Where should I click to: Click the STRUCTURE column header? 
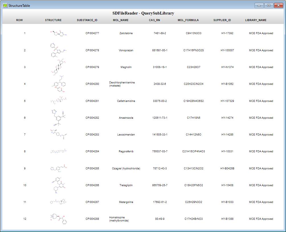[53, 20]
